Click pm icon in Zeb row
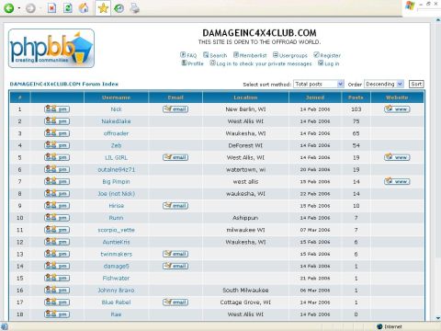This screenshot has height=331, width=441. click(x=57, y=145)
